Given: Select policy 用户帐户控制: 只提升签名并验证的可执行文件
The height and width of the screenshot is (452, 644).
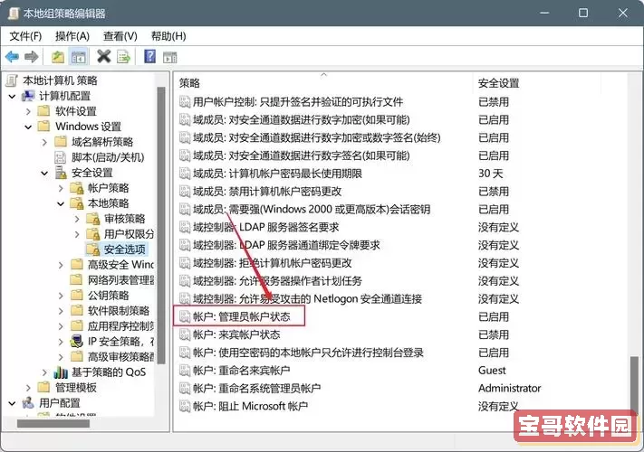Looking at the screenshot, I should pyautogui.click(x=298, y=101).
